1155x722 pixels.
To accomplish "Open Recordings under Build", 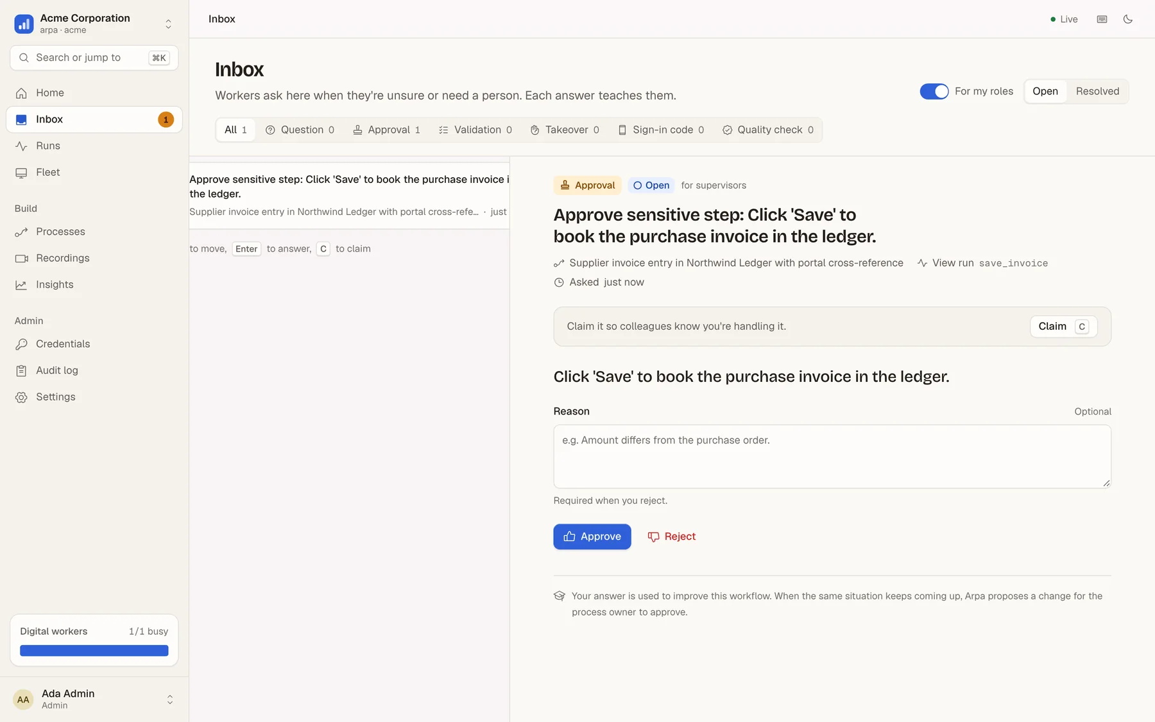I will (94, 258).
